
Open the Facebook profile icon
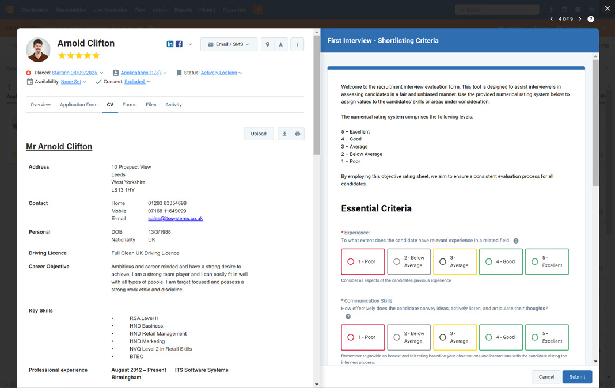[x=179, y=44]
